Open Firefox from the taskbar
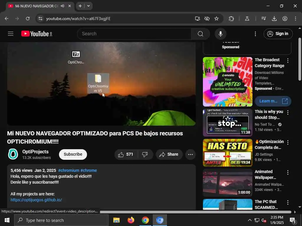Image resolution: width=302 pixels, height=226 pixels. tap(131, 220)
